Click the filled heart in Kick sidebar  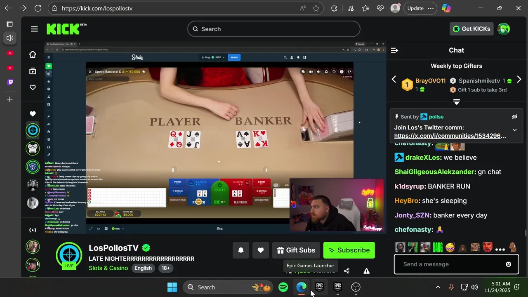tap(33, 114)
